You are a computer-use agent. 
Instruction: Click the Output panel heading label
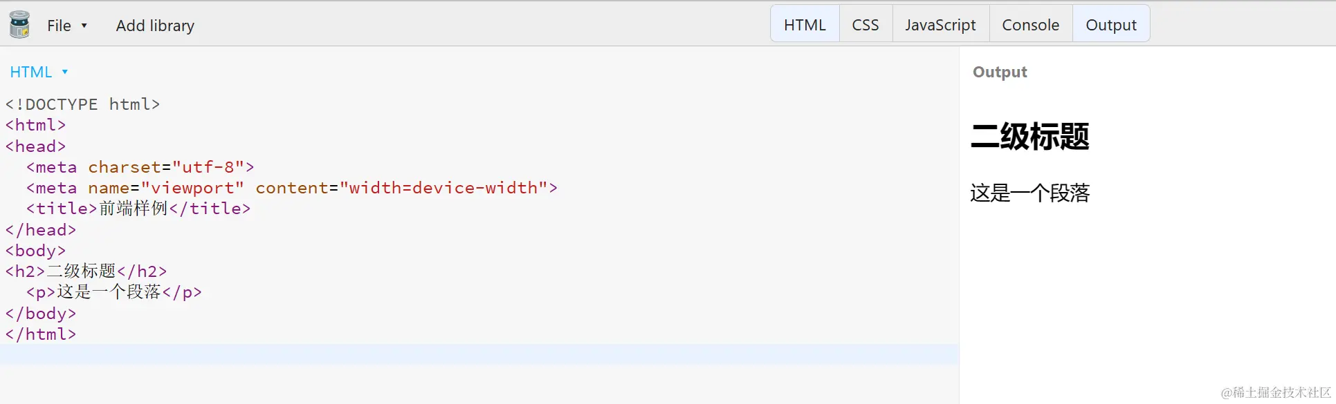point(1000,72)
